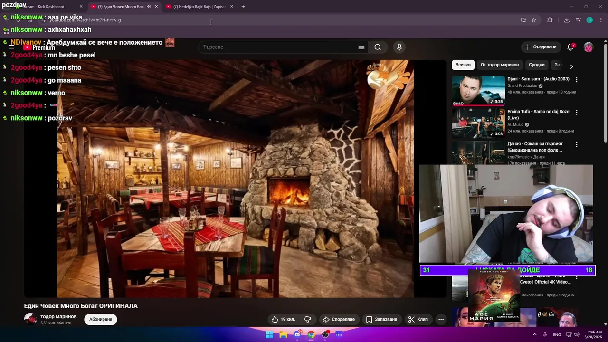Image resolution: width=608 pixels, height=342 pixels.
Task: Click the Споделяне share button
Action: 339,319
